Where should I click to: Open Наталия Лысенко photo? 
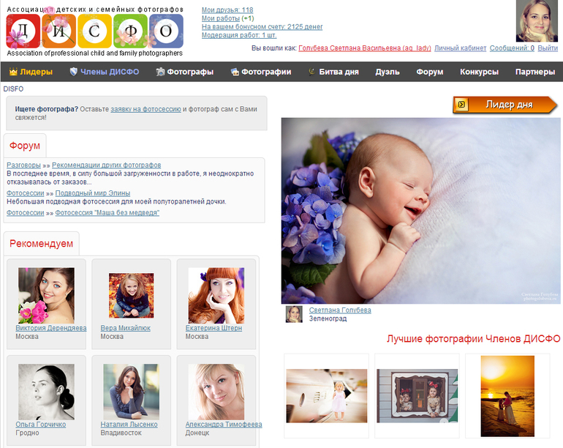(x=132, y=392)
